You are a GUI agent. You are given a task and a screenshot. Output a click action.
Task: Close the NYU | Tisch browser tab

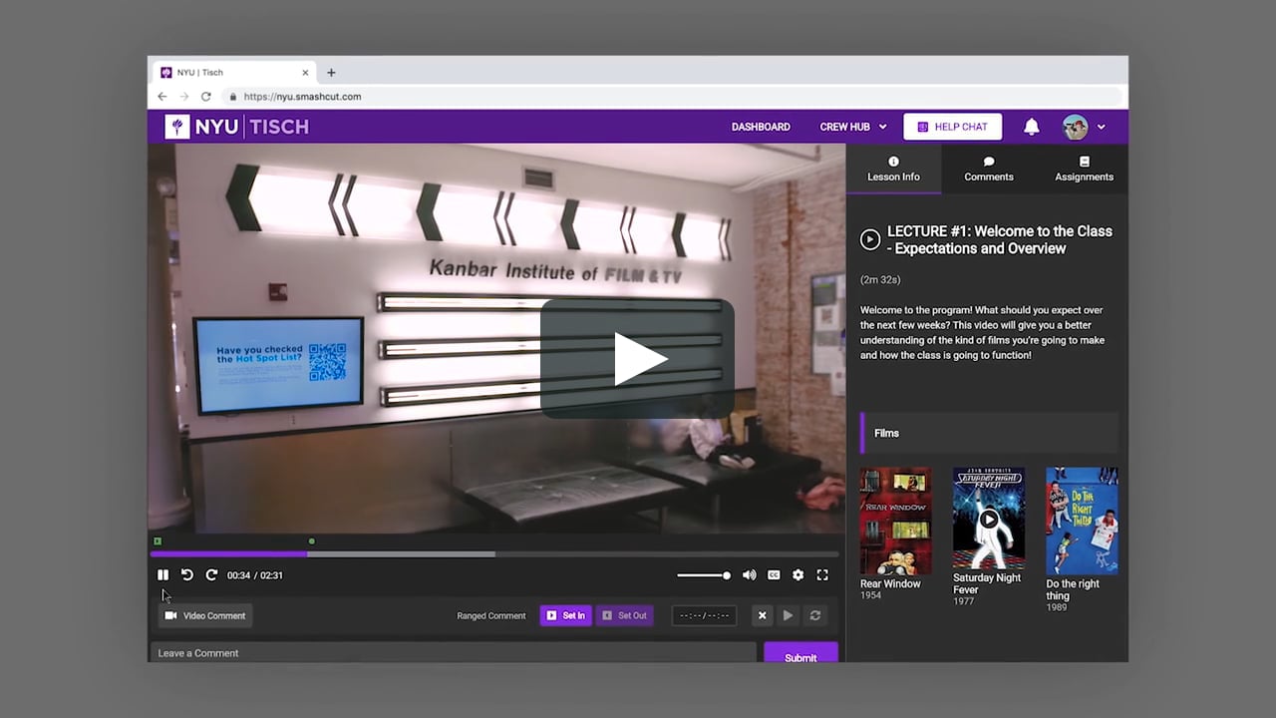(x=306, y=73)
